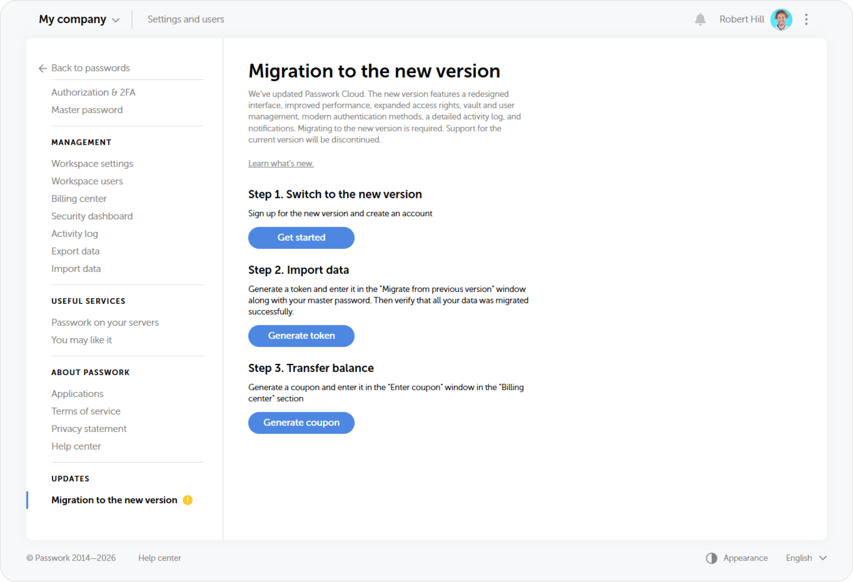
Task: Open Help center in sidebar
Action: pyautogui.click(x=76, y=446)
